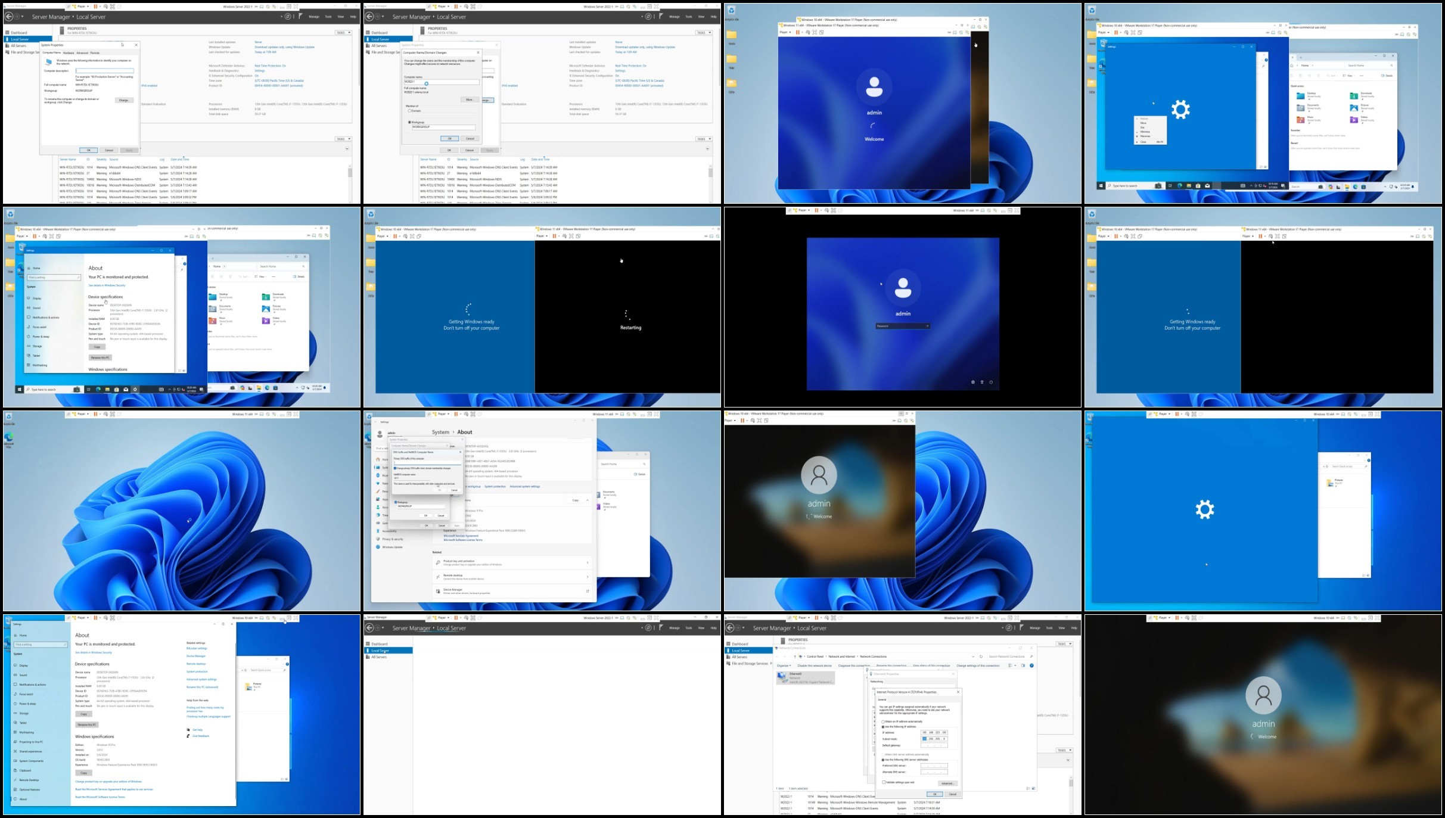Open the Organize dropdown in Network Connections
Image resolution: width=1445 pixels, height=818 pixels.
pos(784,665)
